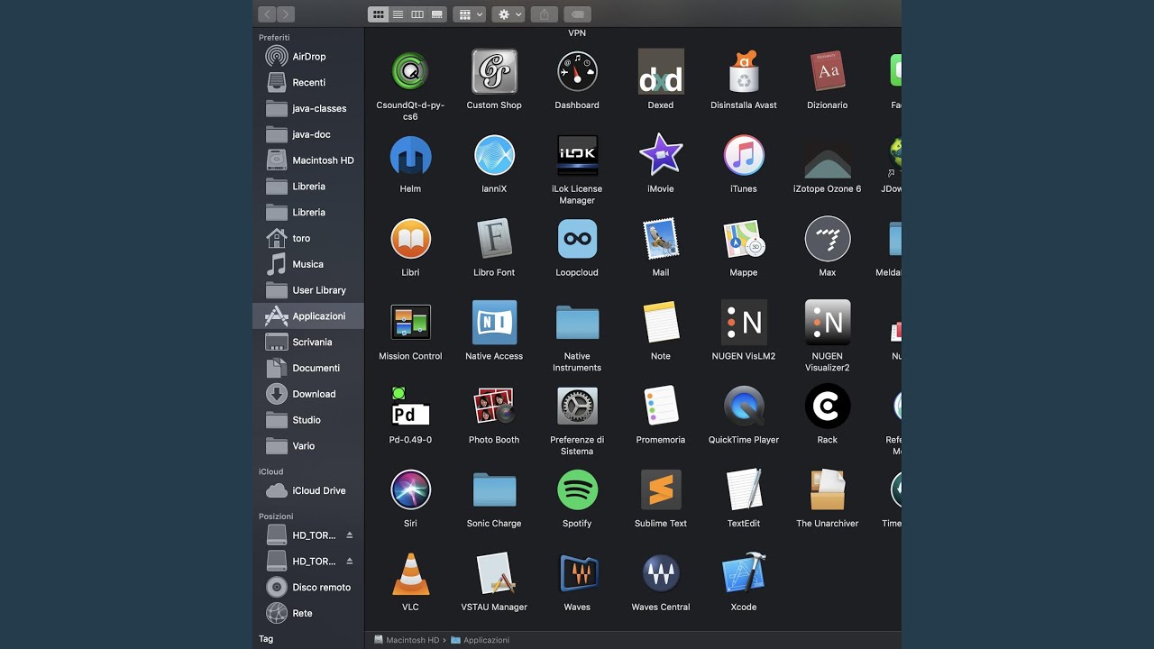Open the CsoundQt-d-py-cs6 application icon
Image resolution: width=1154 pixels, height=649 pixels.
click(410, 71)
